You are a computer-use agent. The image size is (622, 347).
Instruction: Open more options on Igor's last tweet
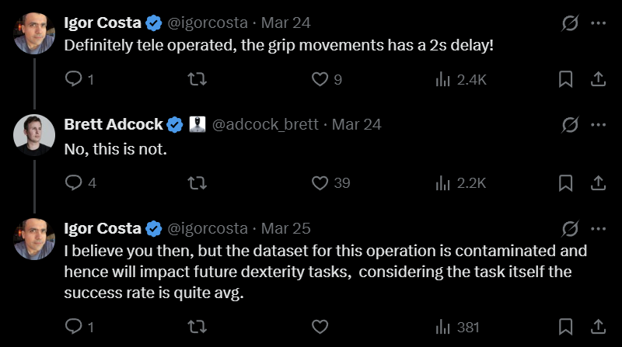pos(598,228)
